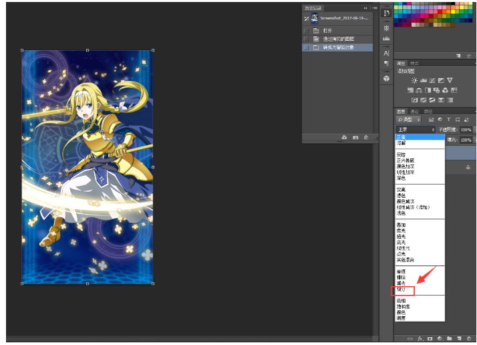Click the fx layer style icon
477x345 pixels.
pyautogui.click(x=420, y=338)
